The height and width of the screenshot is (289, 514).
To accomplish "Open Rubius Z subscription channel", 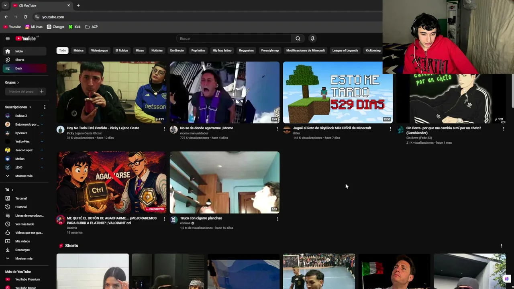I will pos(24,116).
